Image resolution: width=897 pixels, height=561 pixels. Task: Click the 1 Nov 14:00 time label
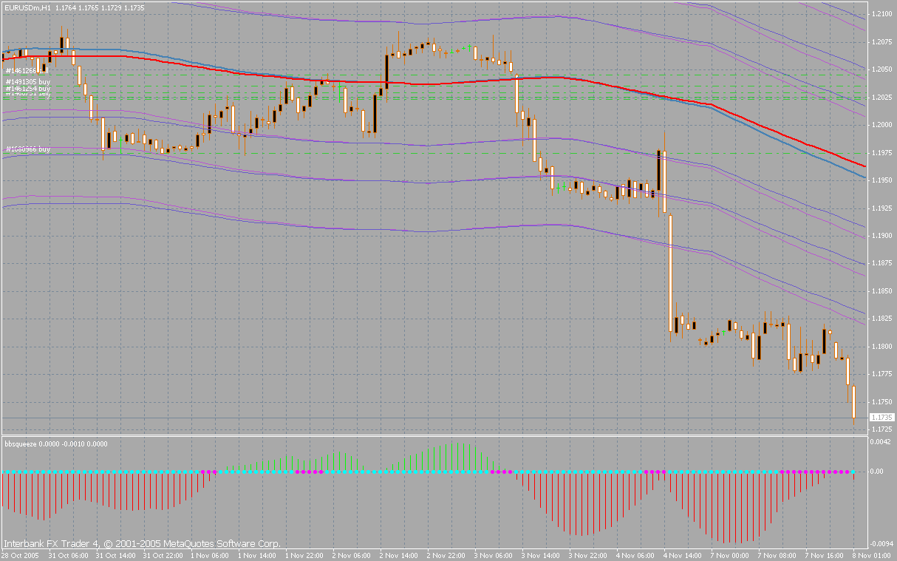click(x=258, y=555)
